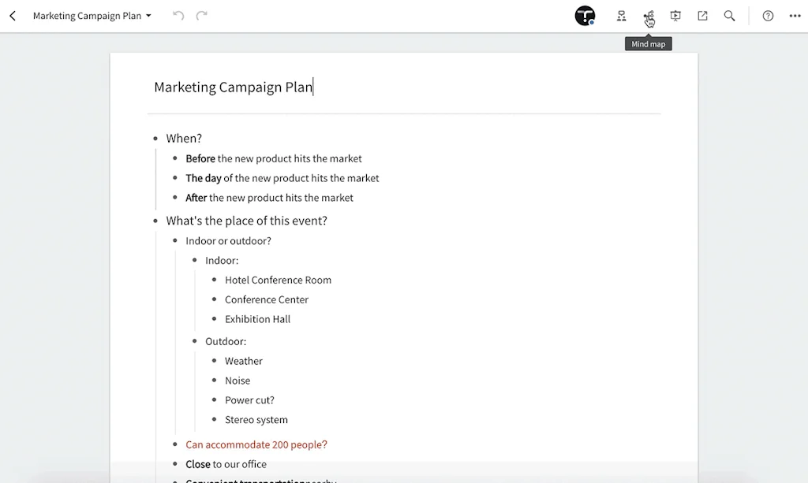Click the red "Can accommodate 200 people?" text
808x483 pixels.
[x=256, y=445]
